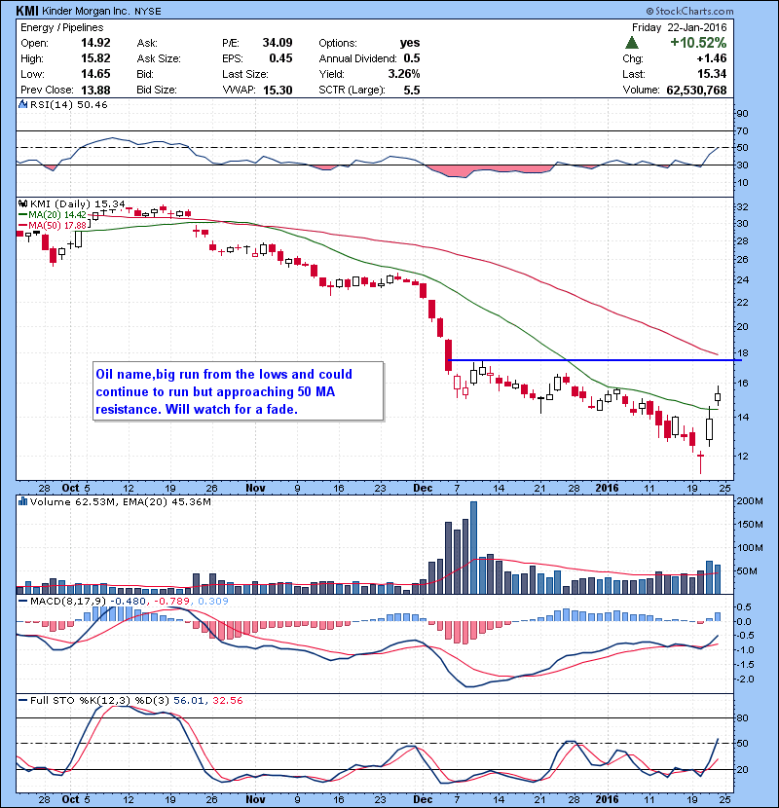Click the Prev Close 13.88 value
779x808 pixels.
point(95,91)
